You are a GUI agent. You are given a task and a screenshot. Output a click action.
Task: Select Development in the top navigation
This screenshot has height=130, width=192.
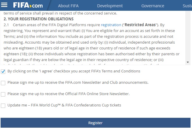click(x=110, y=6)
